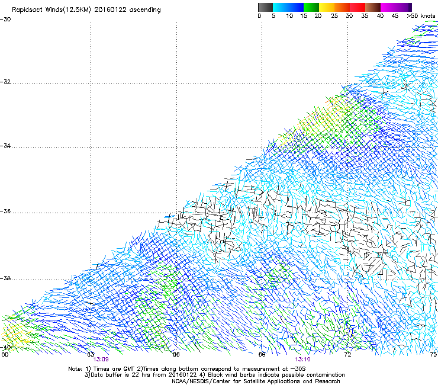Click the latitude label '-38'
The width and height of the screenshot is (438, 385).
click(x=5, y=278)
